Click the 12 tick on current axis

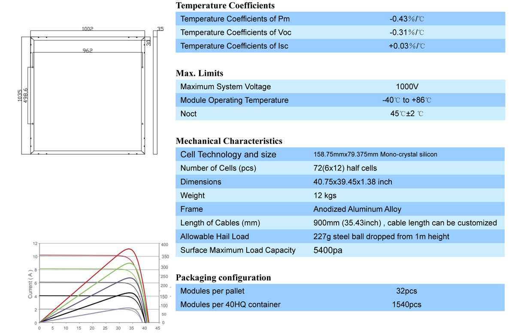click(35, 243)
